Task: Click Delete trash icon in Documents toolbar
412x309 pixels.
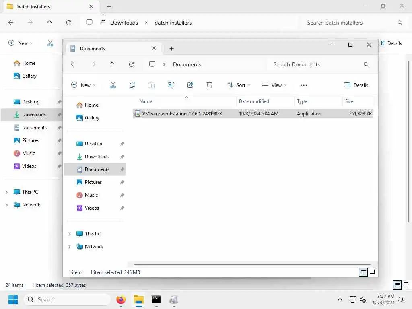Action: point(209,85)
